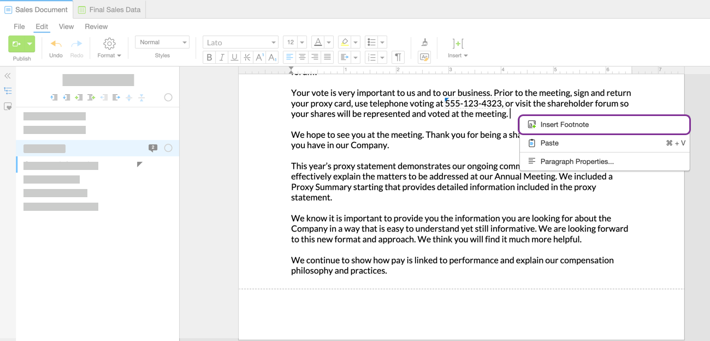Select the superscript icon
The image size is (710, 341).
pos(259,57)
